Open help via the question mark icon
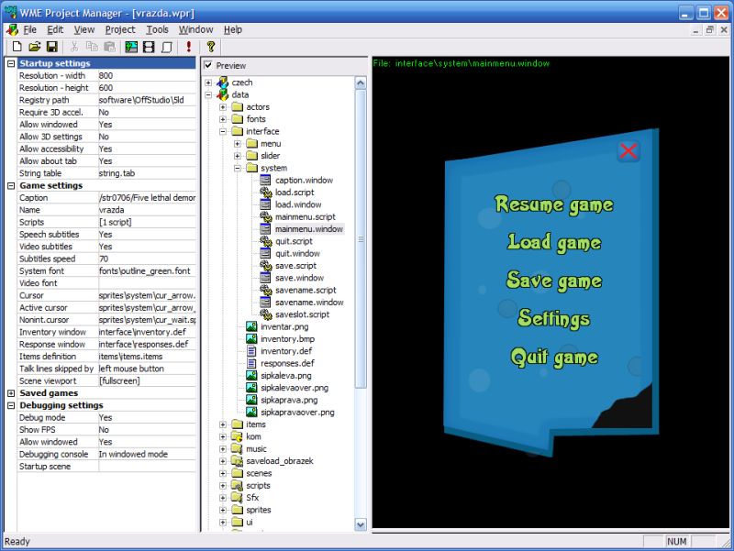This screenshot has height=551, width=734. pyautogui.click(x=210, y=45)
